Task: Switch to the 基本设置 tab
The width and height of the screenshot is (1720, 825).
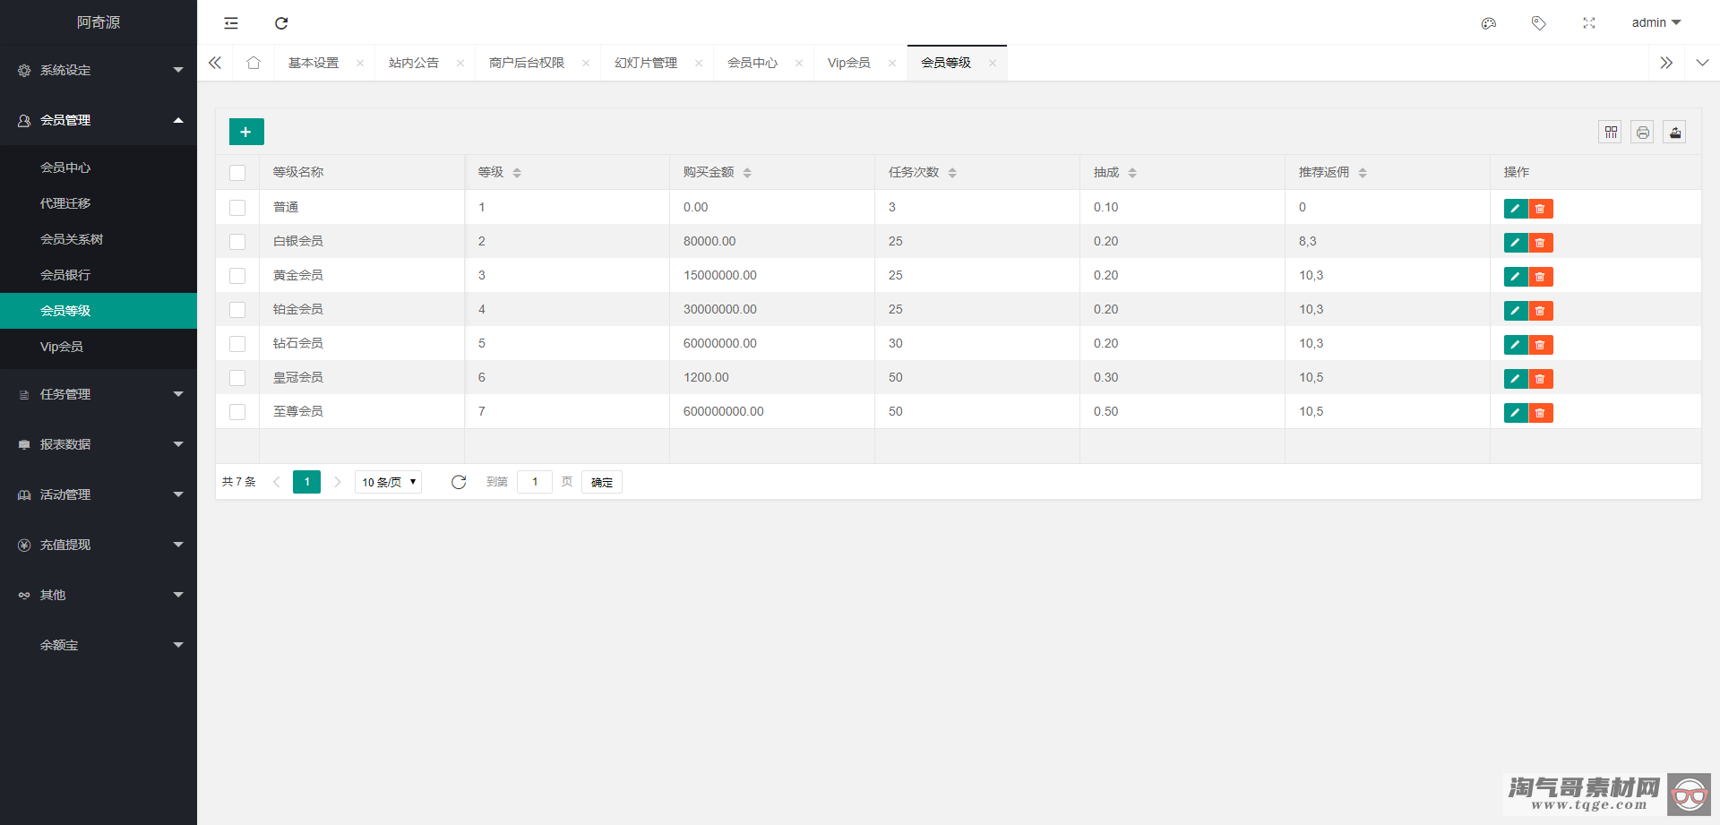Action: pos(314,63)
